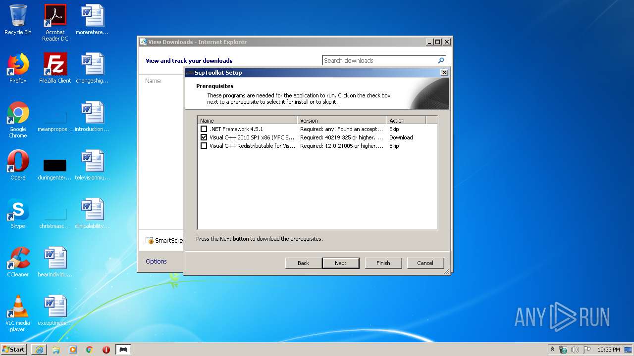
Task: Open Options link in View Downloads window
Action: tap(156, 261)
